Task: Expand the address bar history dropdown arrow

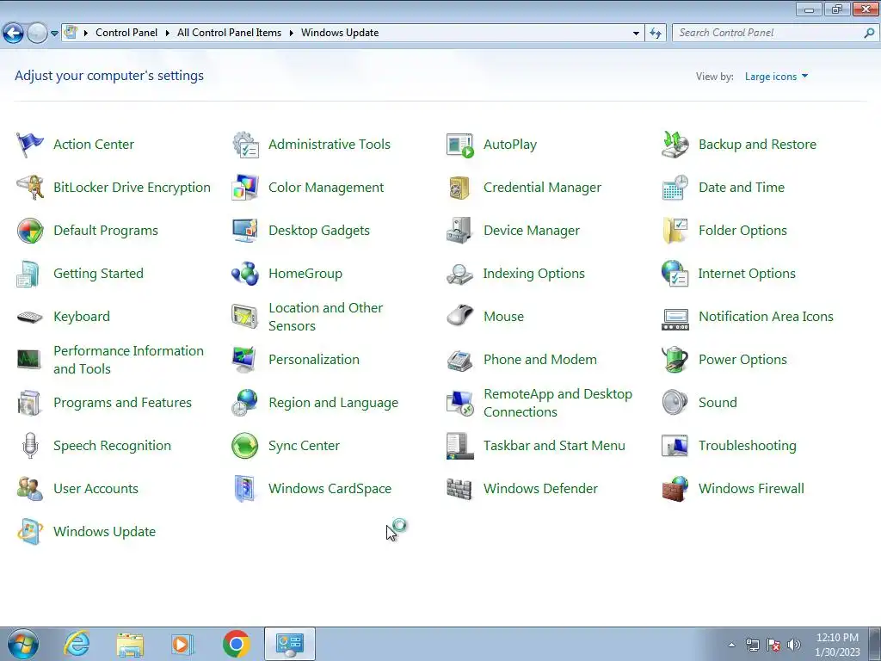Action: tap(636, 34)
